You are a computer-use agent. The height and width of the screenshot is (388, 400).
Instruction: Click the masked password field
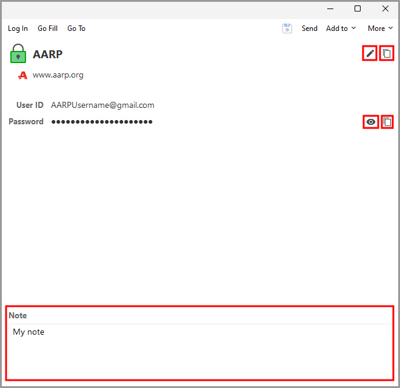coord(102,122)
